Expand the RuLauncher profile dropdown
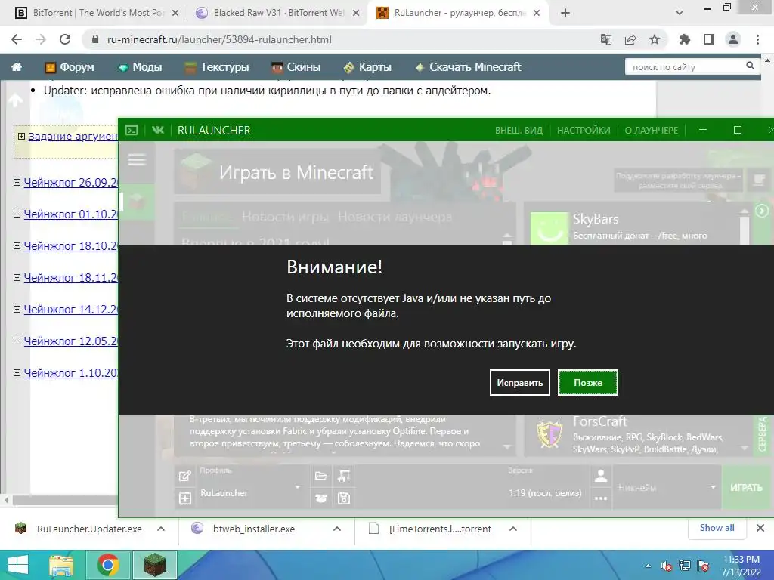The width and height of the screenshot is (774, 580). click(297, 487)
